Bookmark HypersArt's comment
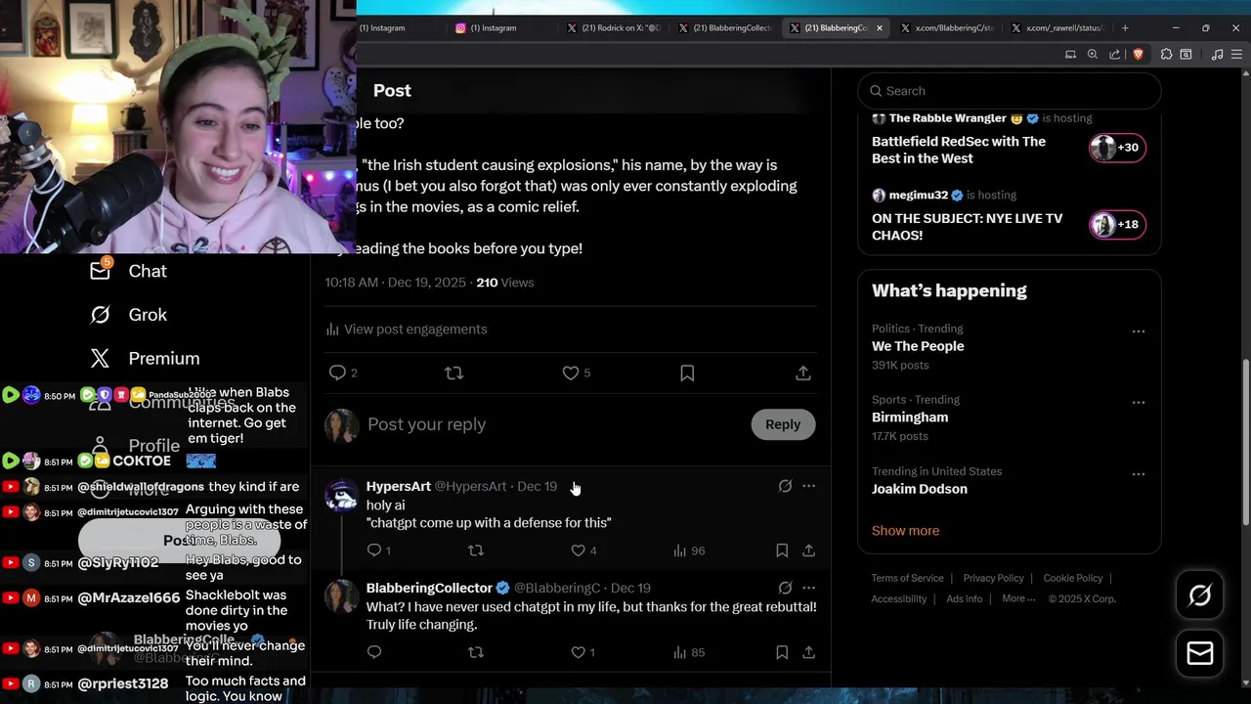The image size is (1251, 704). (782, 550)
